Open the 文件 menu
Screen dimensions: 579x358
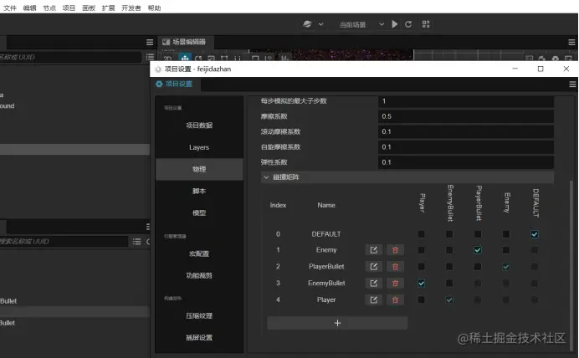tap(10, 8)
